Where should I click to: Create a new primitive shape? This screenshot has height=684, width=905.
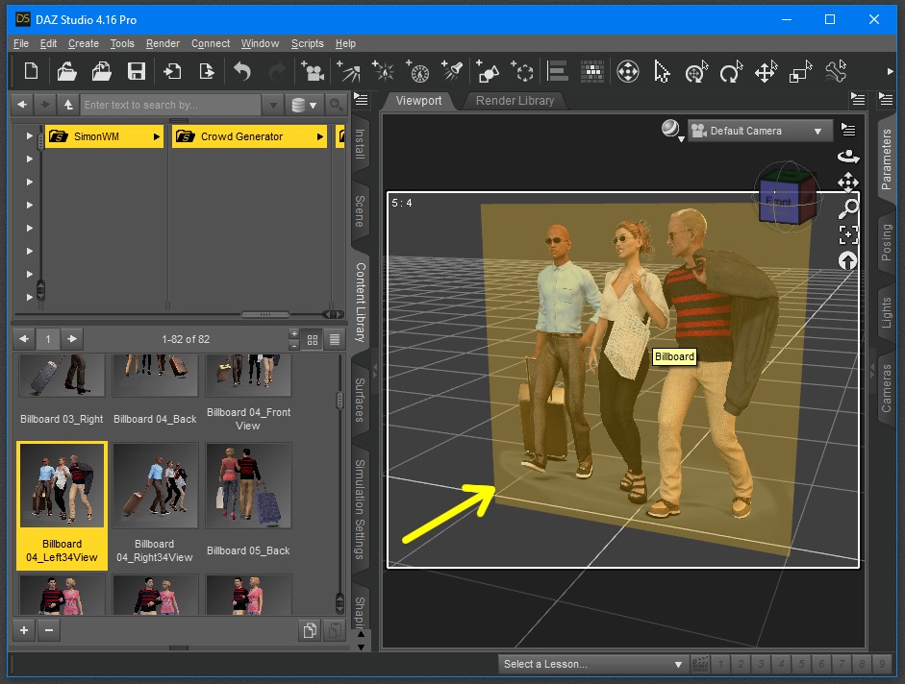pyautogui.click(x=488, y=71)
